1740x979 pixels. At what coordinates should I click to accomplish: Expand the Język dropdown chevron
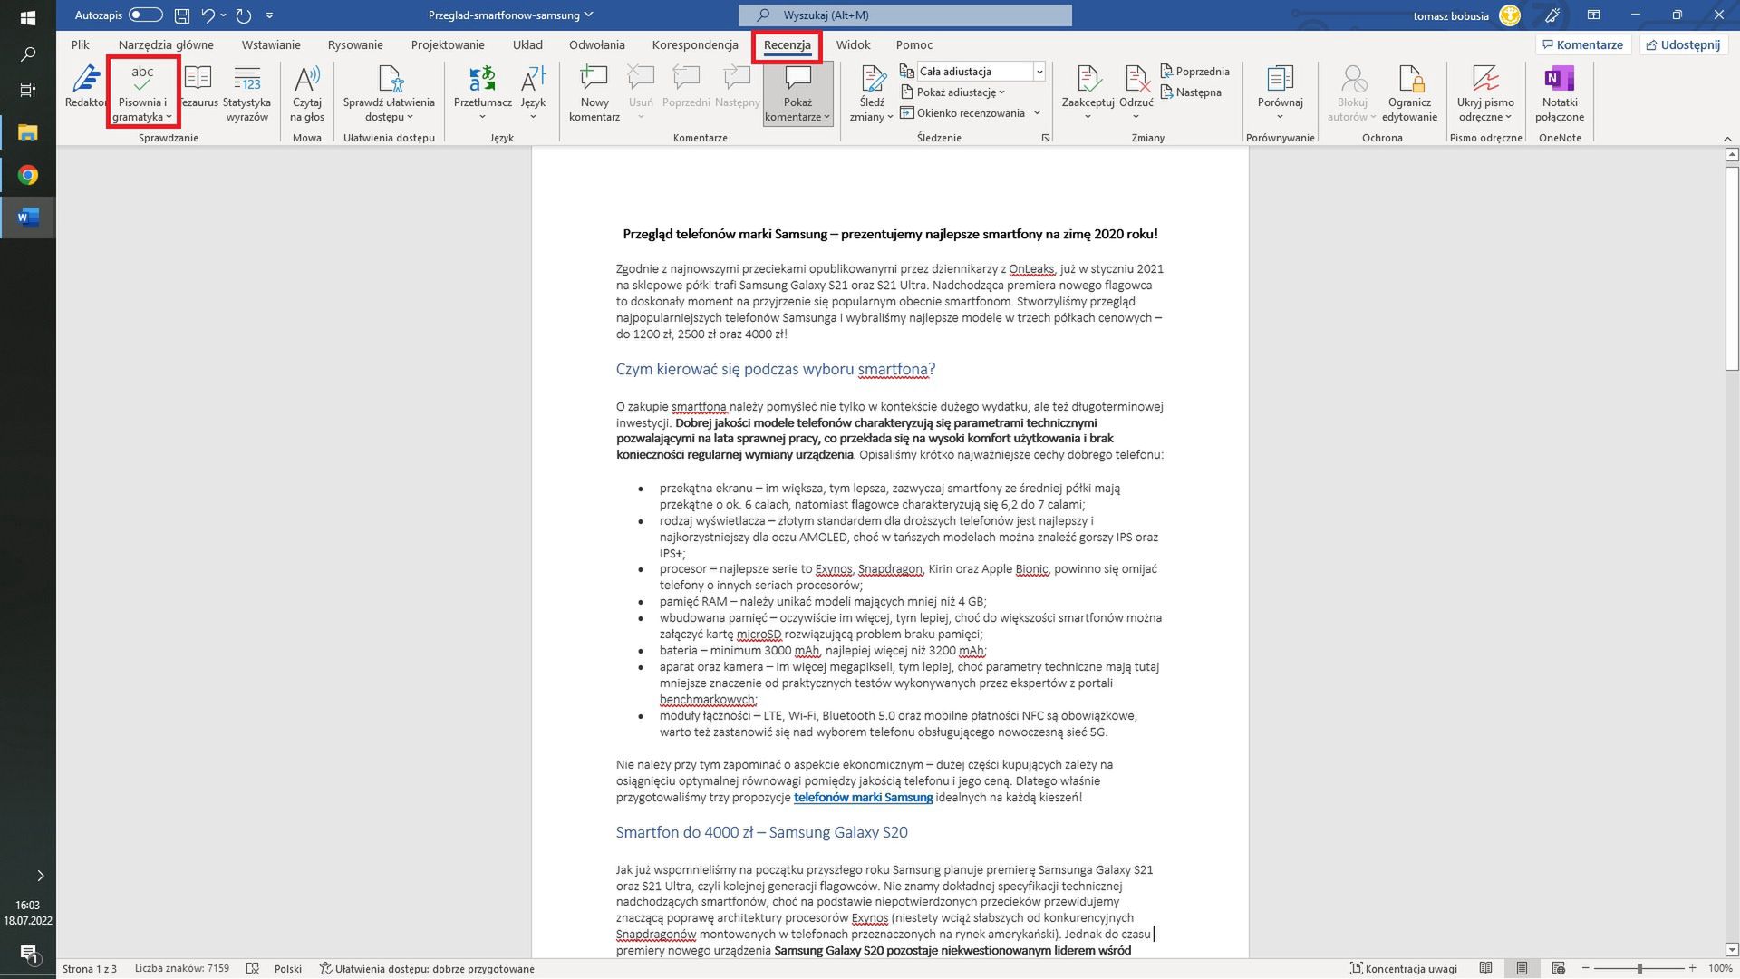[533, 115]
